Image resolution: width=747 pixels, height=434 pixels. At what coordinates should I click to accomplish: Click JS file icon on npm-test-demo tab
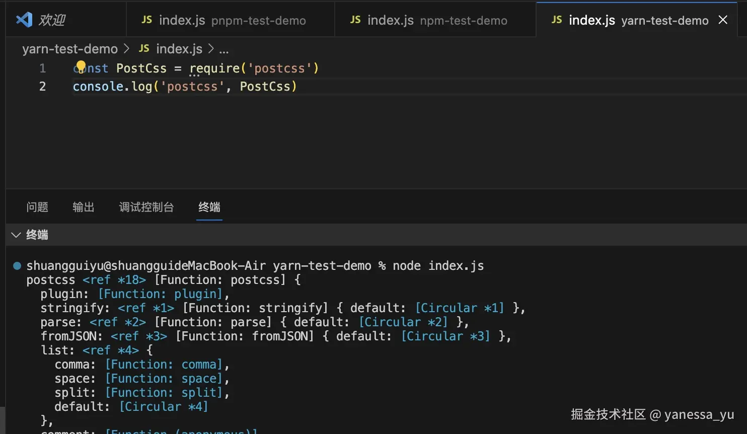point(355,20)
